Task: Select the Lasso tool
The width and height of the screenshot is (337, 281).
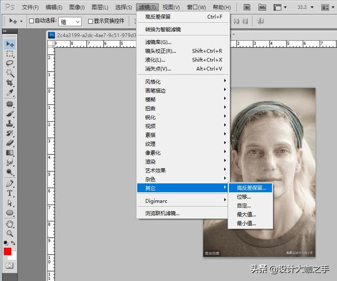Action: (9, 63)
